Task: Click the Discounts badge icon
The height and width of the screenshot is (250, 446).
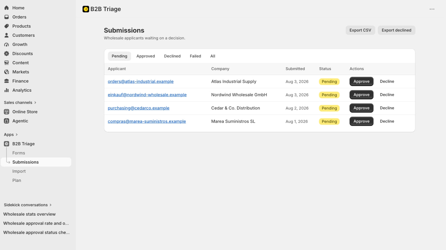Action: [6, 54]
